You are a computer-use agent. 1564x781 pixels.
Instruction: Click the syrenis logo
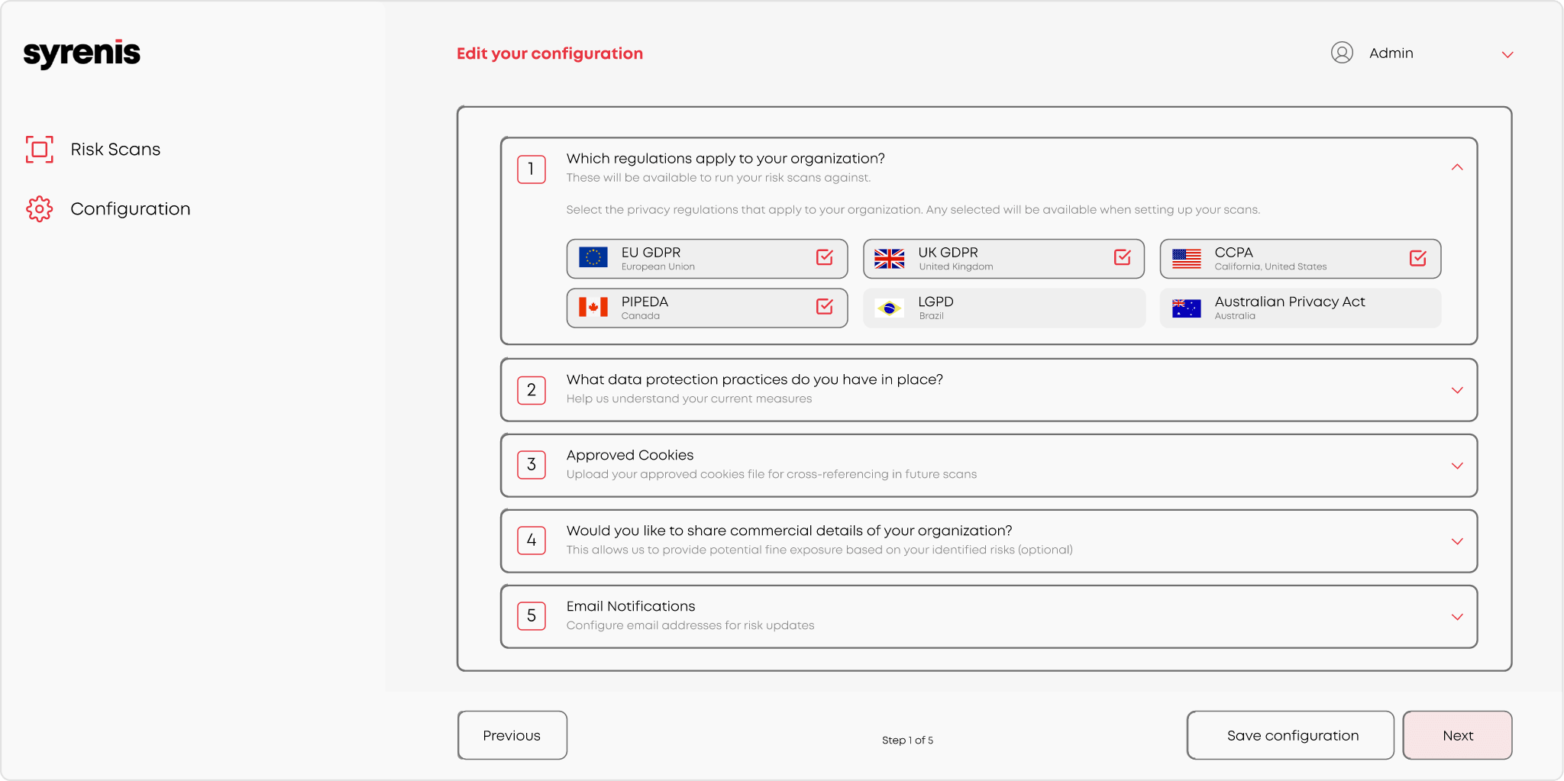[x=82, y=53]
